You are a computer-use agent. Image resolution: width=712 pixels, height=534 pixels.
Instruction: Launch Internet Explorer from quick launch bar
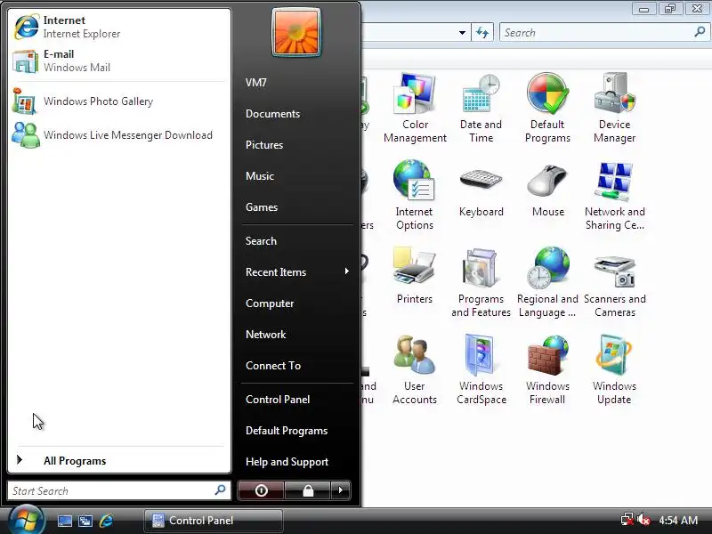click(106, 521)
